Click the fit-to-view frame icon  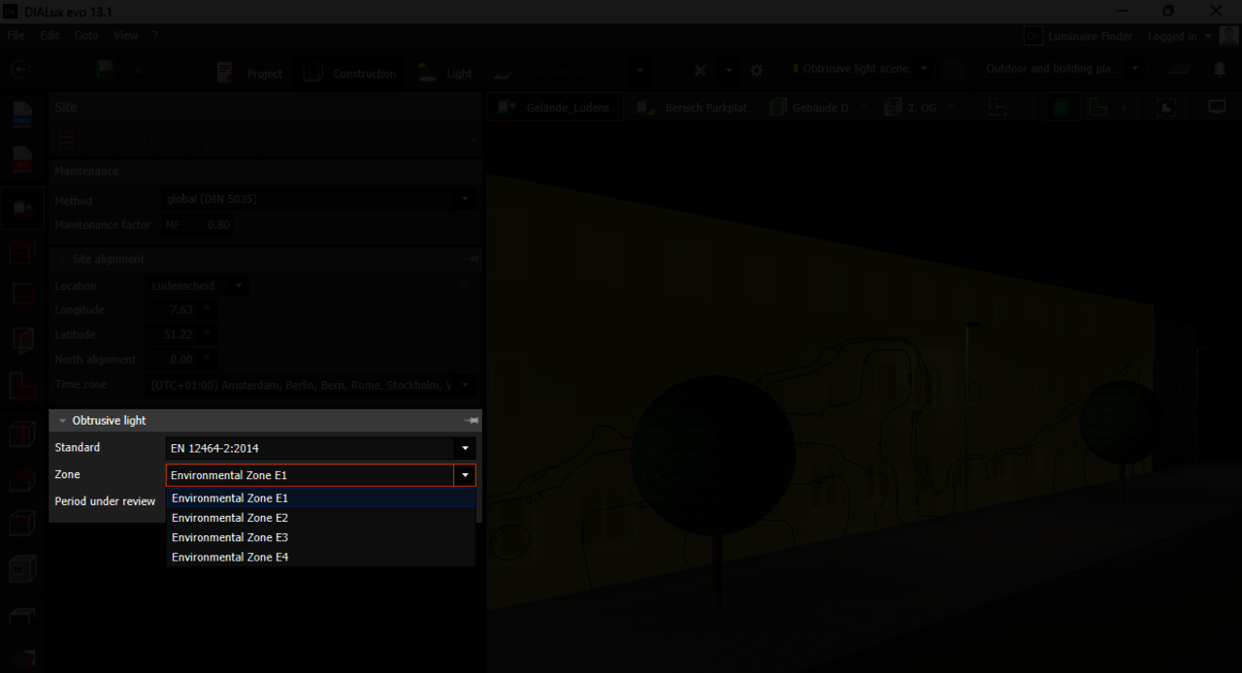[x=1167, y=108]
